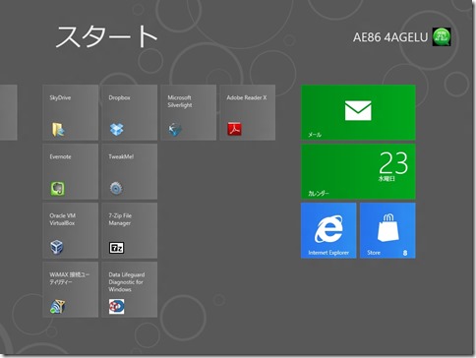476x358 pixels.
Task: Open the Calendar (カレンダー) tile showing 23
Action: click(358, 171)
